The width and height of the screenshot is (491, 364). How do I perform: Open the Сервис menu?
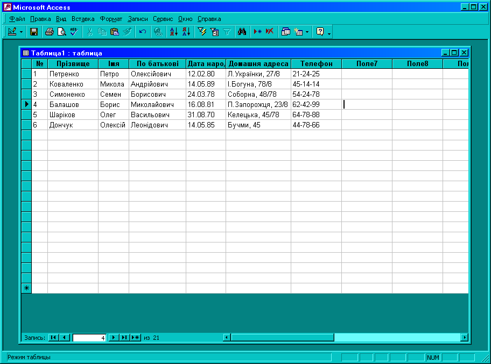(x=163, y=19)
